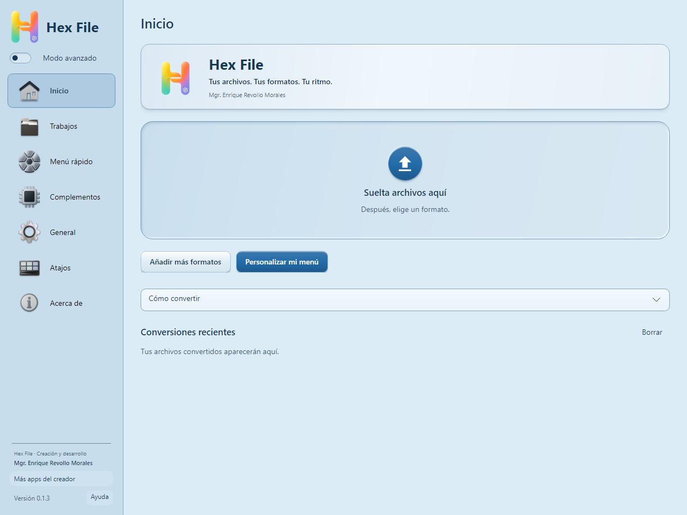The width and height of the screenshot is (687, 515).
Task: Click the General label in sidebar
Action: [x=63, y=232]
